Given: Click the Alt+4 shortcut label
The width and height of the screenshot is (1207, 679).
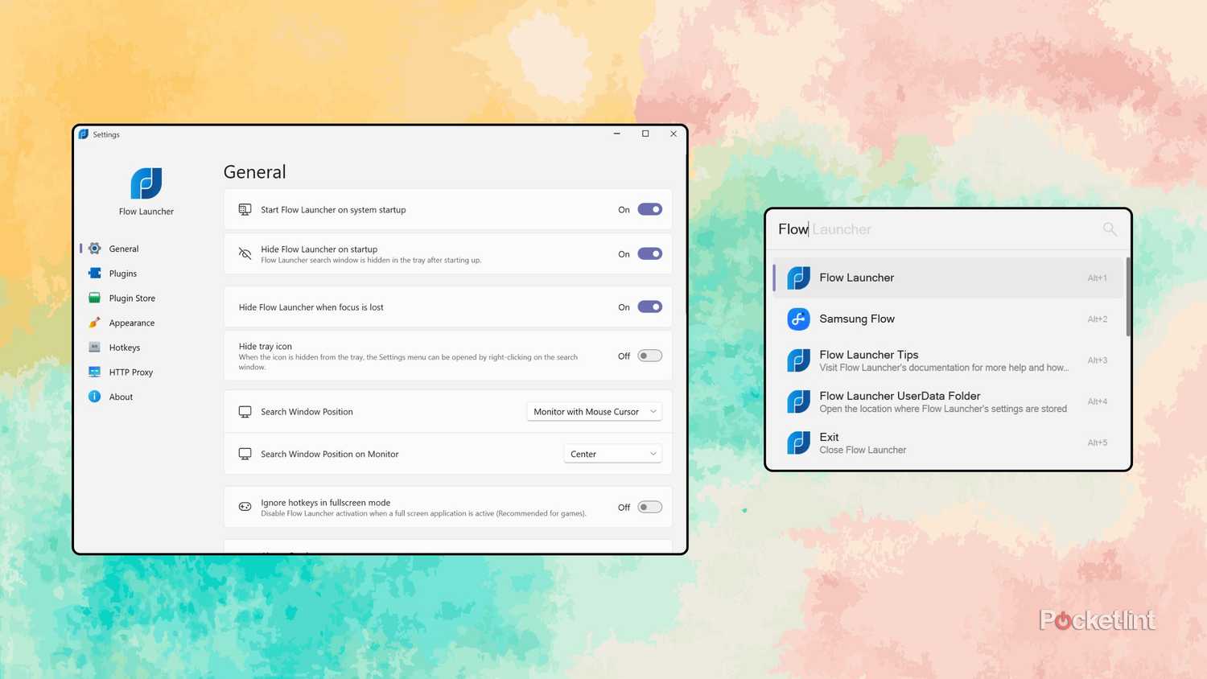Looking at the screenshot, I should click(x=1098, y=401).
